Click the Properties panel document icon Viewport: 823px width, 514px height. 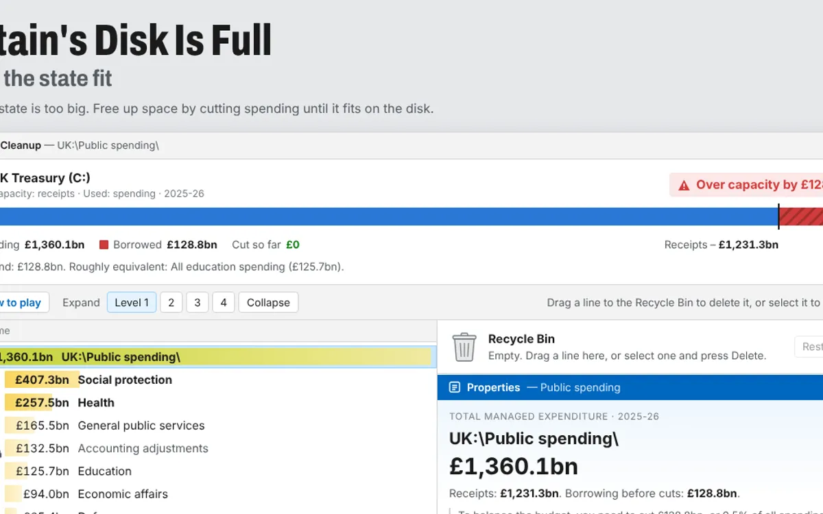click(x=454, y=388)
